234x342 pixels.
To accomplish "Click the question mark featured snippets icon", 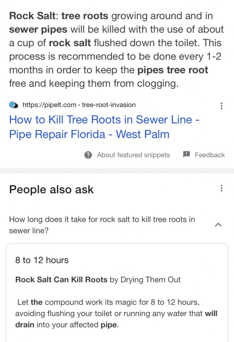I will tap(88, 155).
